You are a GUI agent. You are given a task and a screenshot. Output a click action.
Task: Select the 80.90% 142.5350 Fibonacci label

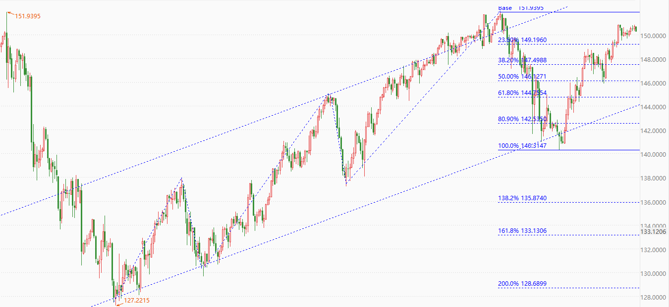[522, 119]
